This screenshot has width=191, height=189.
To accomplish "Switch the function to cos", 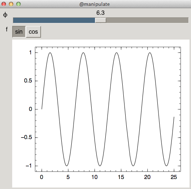I will 33,32.
